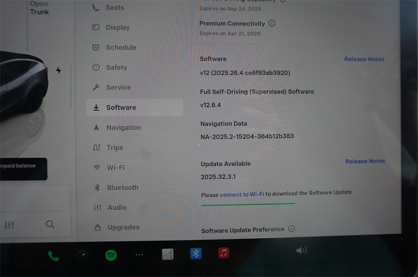View Release Notes for Update Available
Image resolution: width=418 pixels, height=277 pixels.
365,161
